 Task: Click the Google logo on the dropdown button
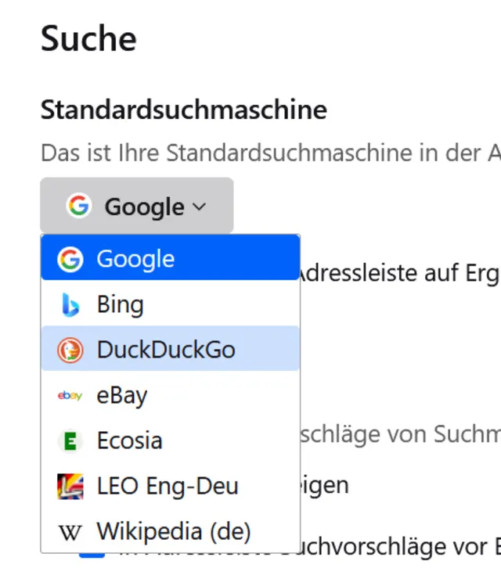[78, 206]
